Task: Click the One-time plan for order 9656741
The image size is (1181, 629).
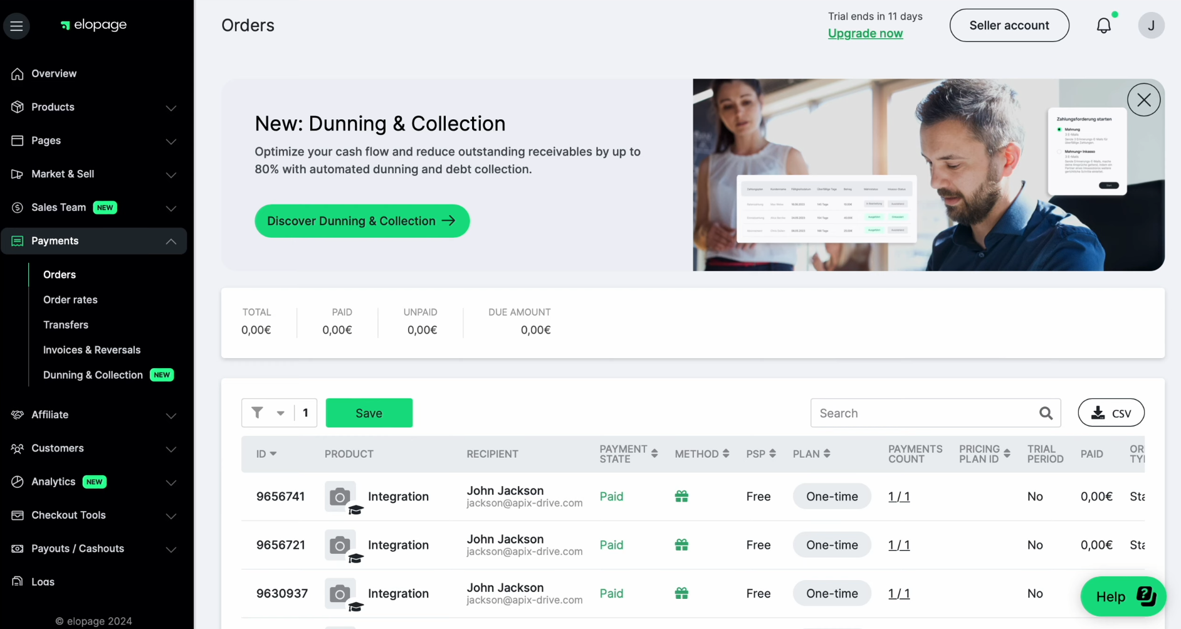Action: (832, 497)
